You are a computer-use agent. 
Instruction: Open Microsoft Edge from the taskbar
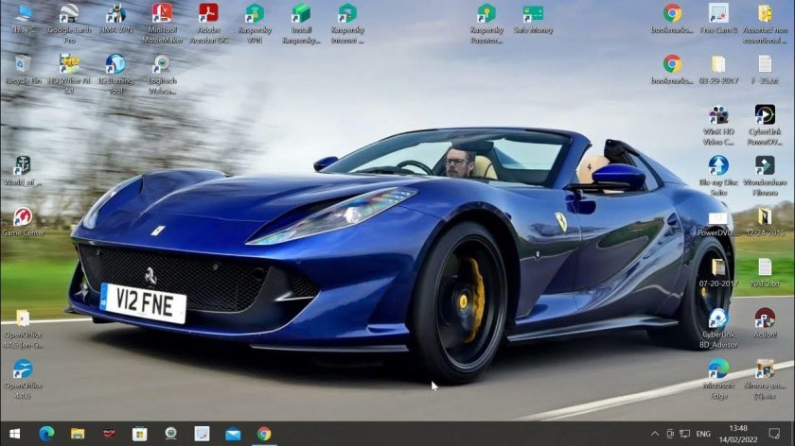[46, 434]
